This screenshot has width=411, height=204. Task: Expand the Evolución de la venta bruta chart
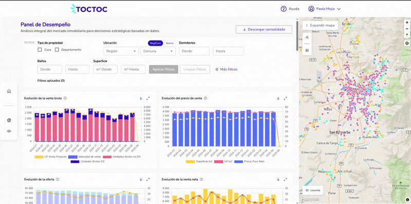[x=148, y=98]
